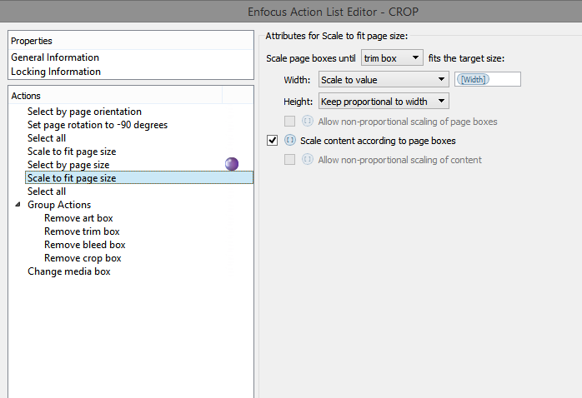Select the Select by page size action
This screenshot has width=582, height=398.
(x=68, y=165)
